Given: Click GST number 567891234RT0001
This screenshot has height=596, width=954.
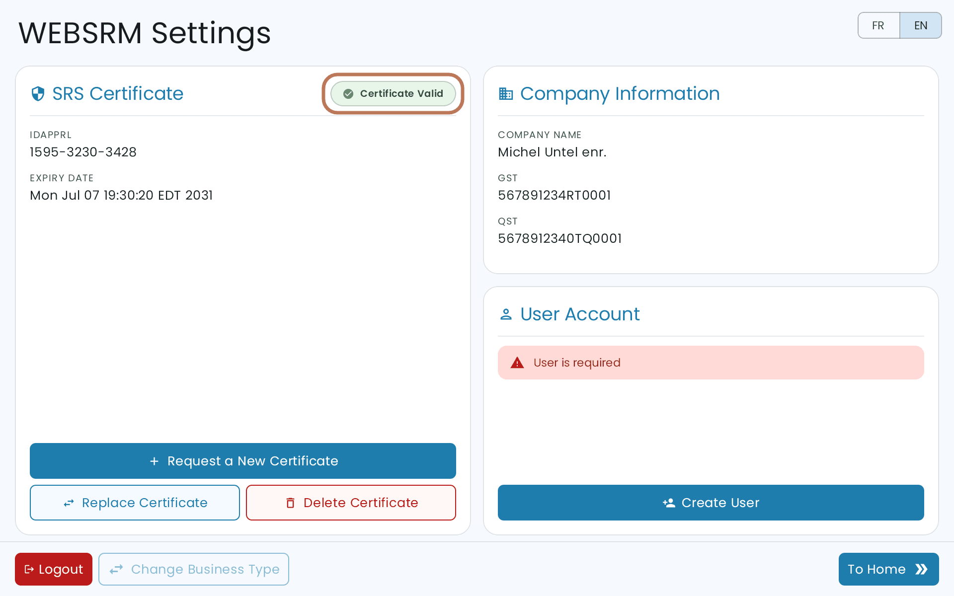Looking at the screenshot, I should (555, 195).
